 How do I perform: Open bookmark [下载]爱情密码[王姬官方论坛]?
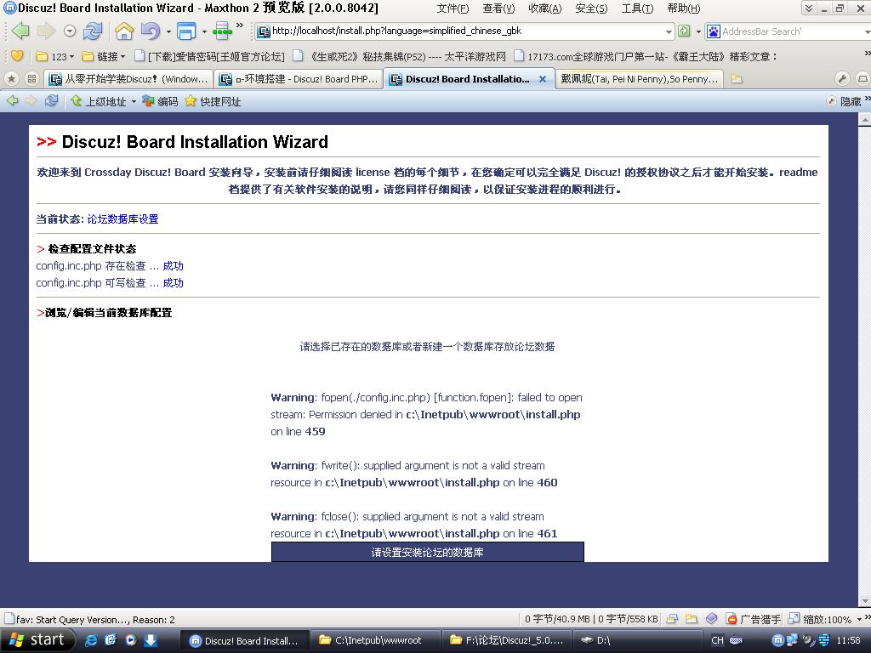[209, 57]
